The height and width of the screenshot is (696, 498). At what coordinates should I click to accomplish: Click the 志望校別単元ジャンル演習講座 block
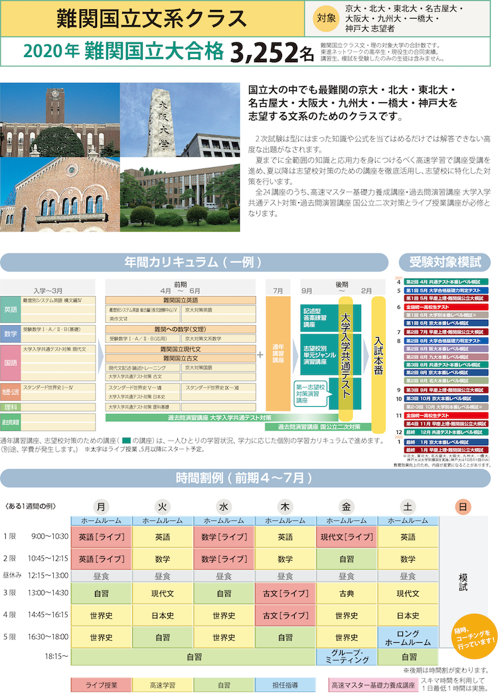(319, 355)
